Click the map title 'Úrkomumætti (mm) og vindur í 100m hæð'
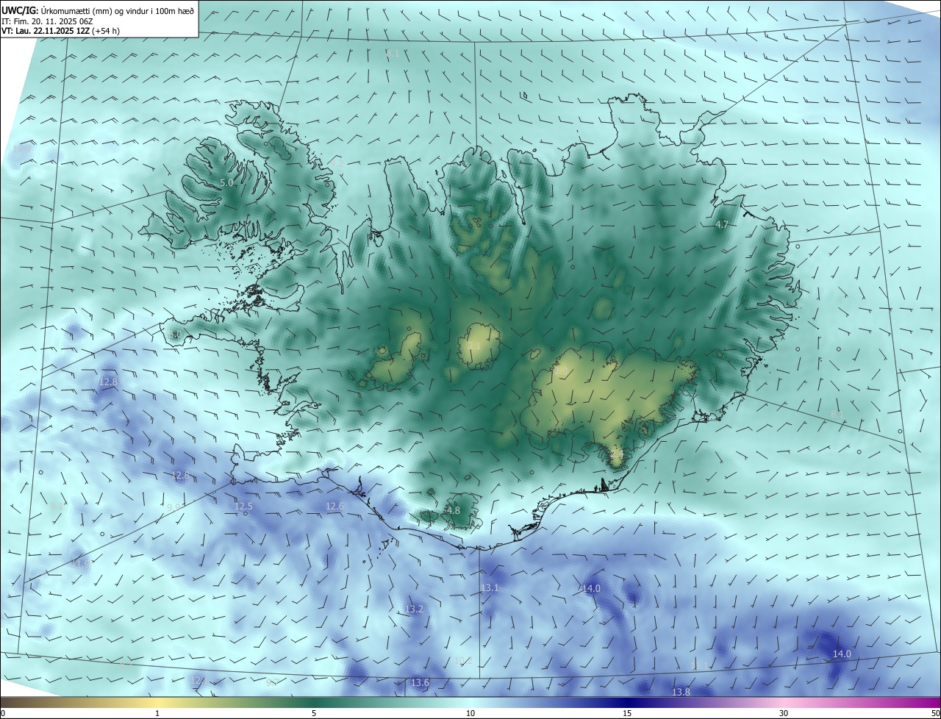This screenshot has width=941, height=719. click(118, 11)
